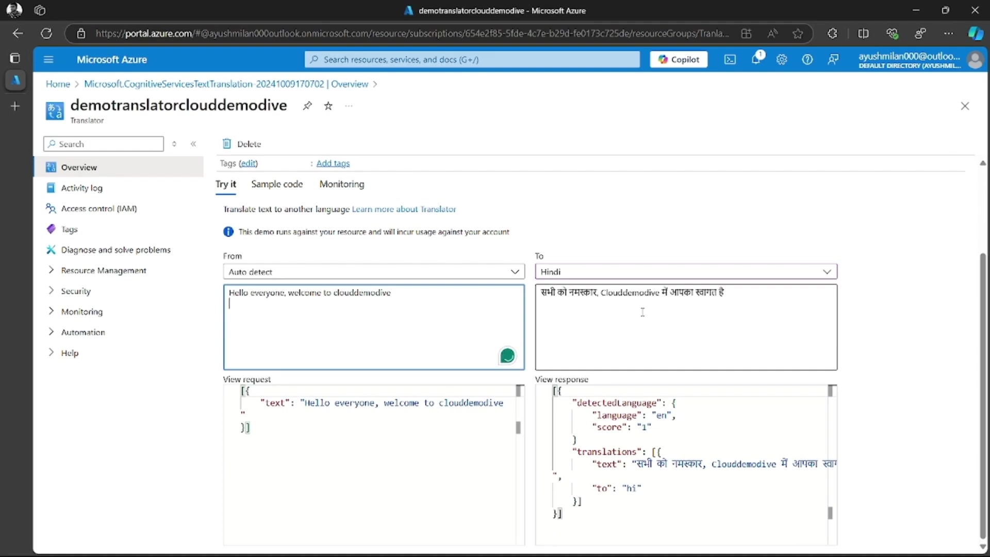Click the global search resources box
The image size is (990, 557).
point(472,59)
